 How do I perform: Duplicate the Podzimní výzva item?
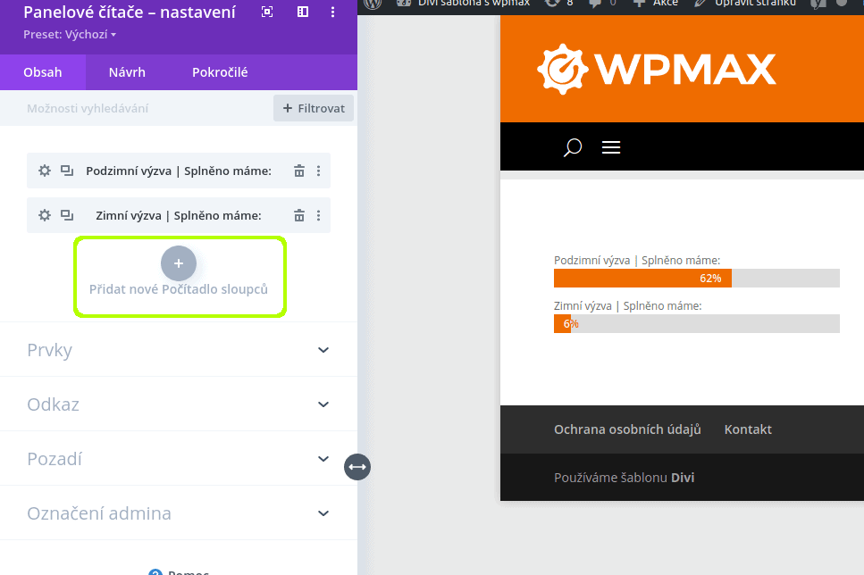pos(67,171)
